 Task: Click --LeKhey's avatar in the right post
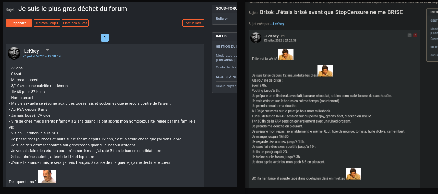[256, 38]
